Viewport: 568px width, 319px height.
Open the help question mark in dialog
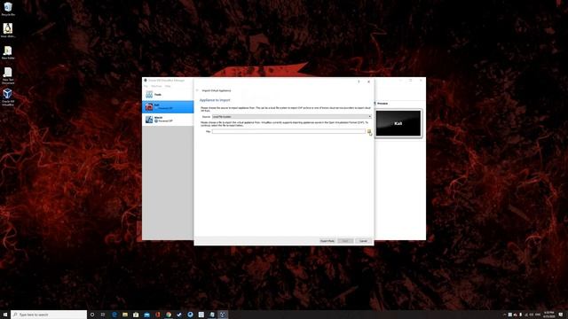point(359,82)
